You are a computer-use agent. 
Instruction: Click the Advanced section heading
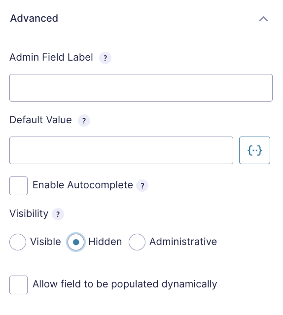coord(34,18)
